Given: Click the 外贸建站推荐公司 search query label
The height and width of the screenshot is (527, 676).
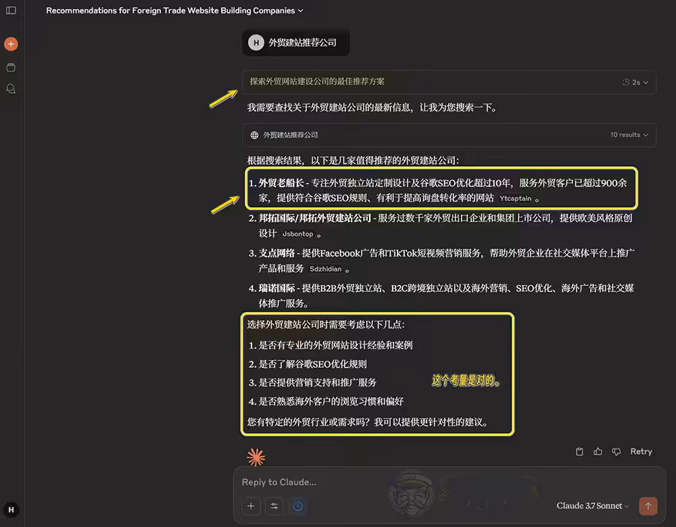Looking at the screenshot, I should (x=291, y=135).
